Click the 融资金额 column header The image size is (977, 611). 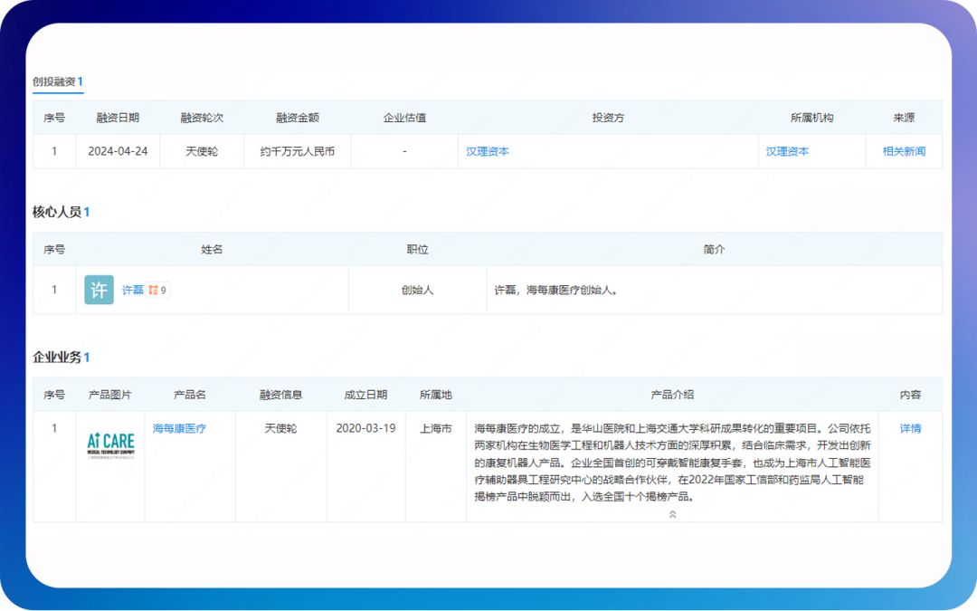(298, 118)
